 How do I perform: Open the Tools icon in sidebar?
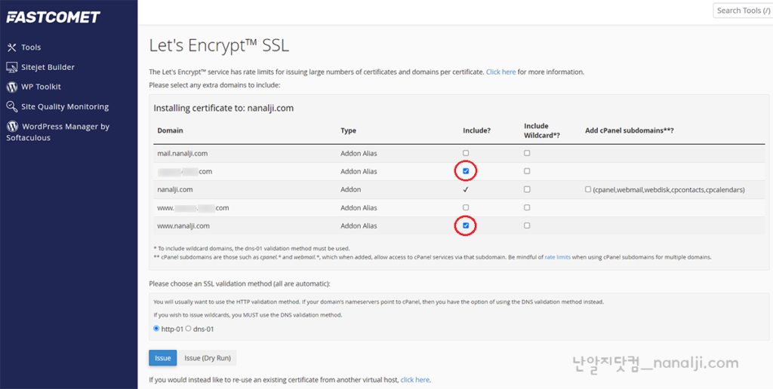point(11,47)
